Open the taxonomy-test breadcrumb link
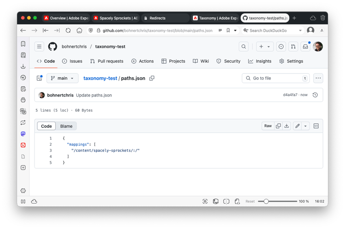345x229 pixels. (100, 78)
